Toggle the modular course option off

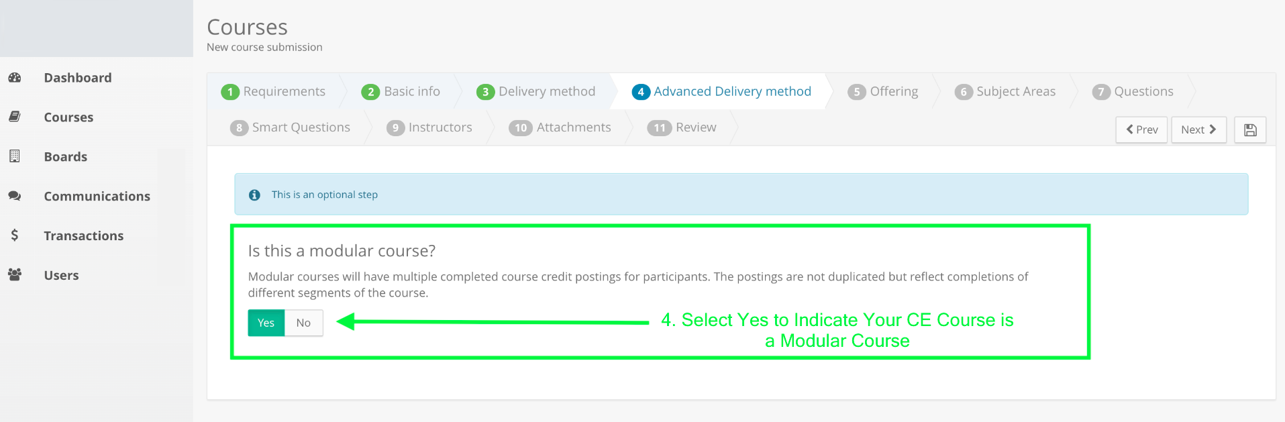point(303,323)
